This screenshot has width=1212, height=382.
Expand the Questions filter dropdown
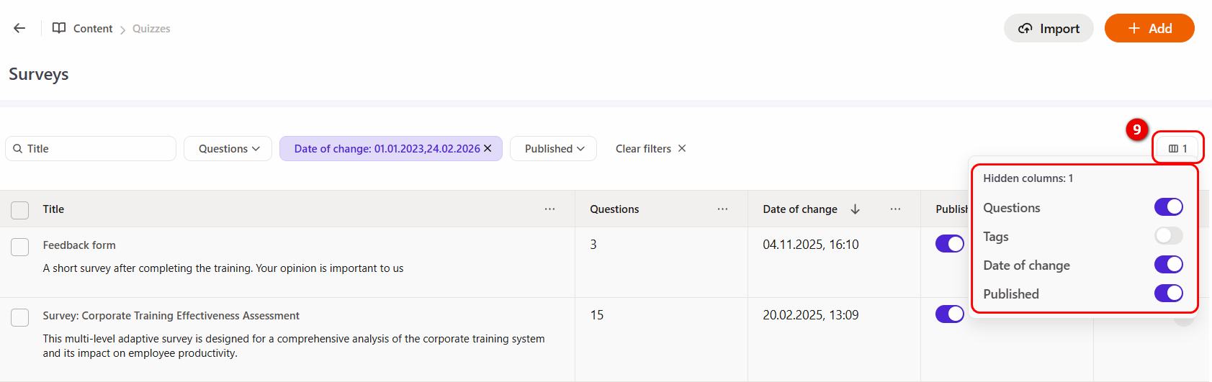point(228,148)
